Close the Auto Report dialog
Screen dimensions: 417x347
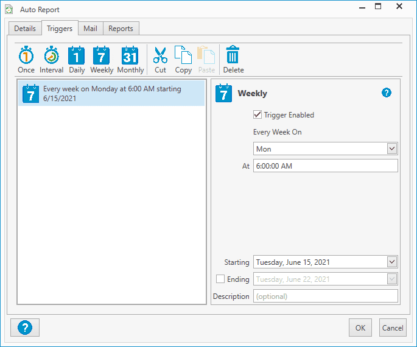pos(399,6)
